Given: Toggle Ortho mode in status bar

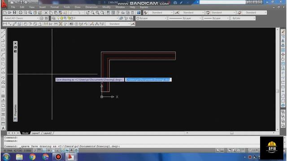Looking at the screenshot, I should [44, 150].
